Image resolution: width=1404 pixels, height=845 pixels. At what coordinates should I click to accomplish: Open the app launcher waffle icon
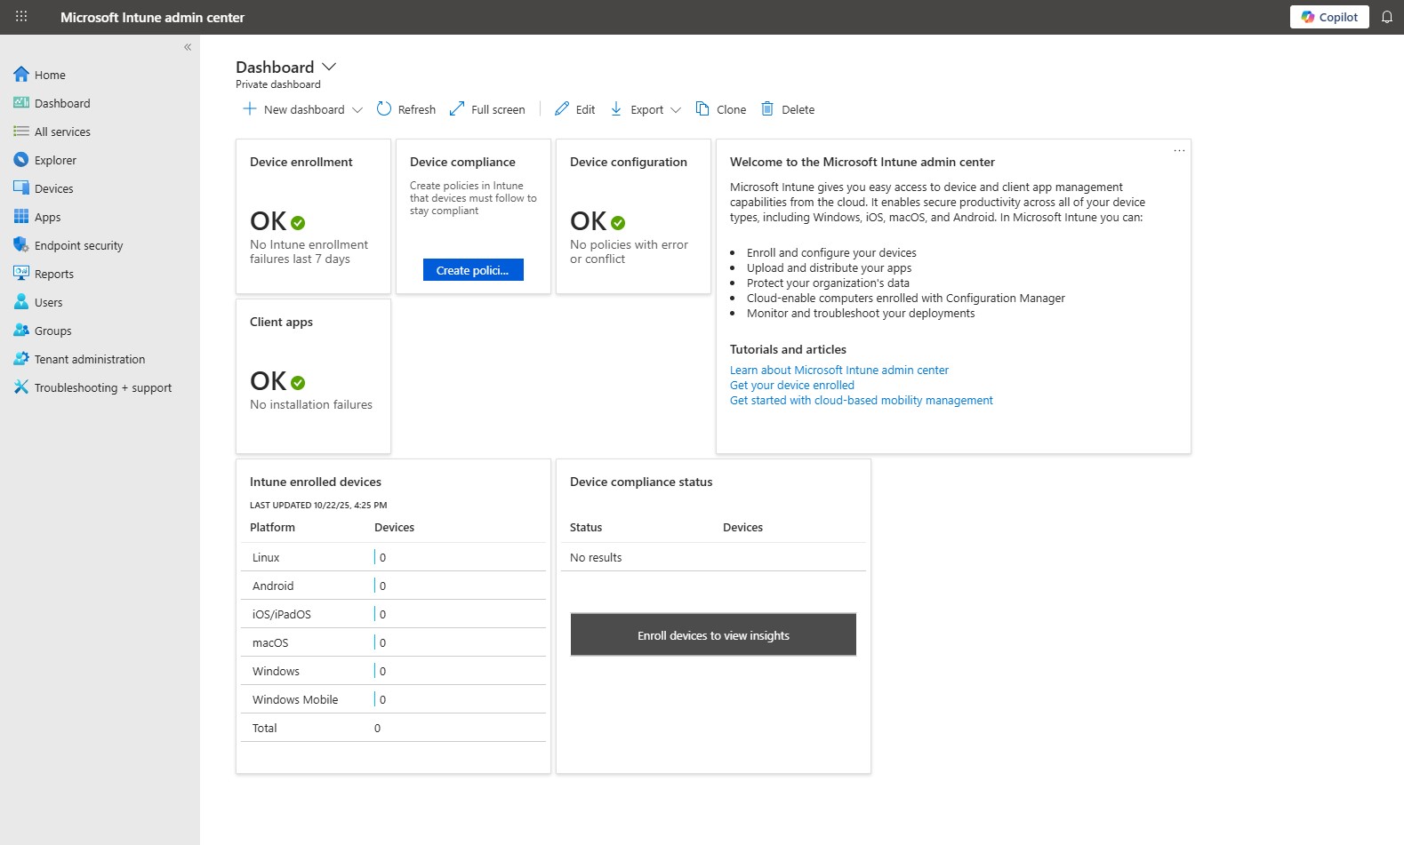click(x=21, y=17)
